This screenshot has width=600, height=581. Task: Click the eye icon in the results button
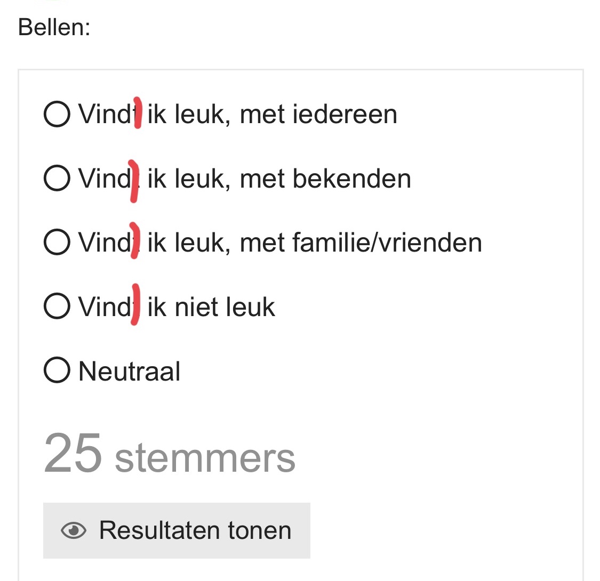pos(74,530)
